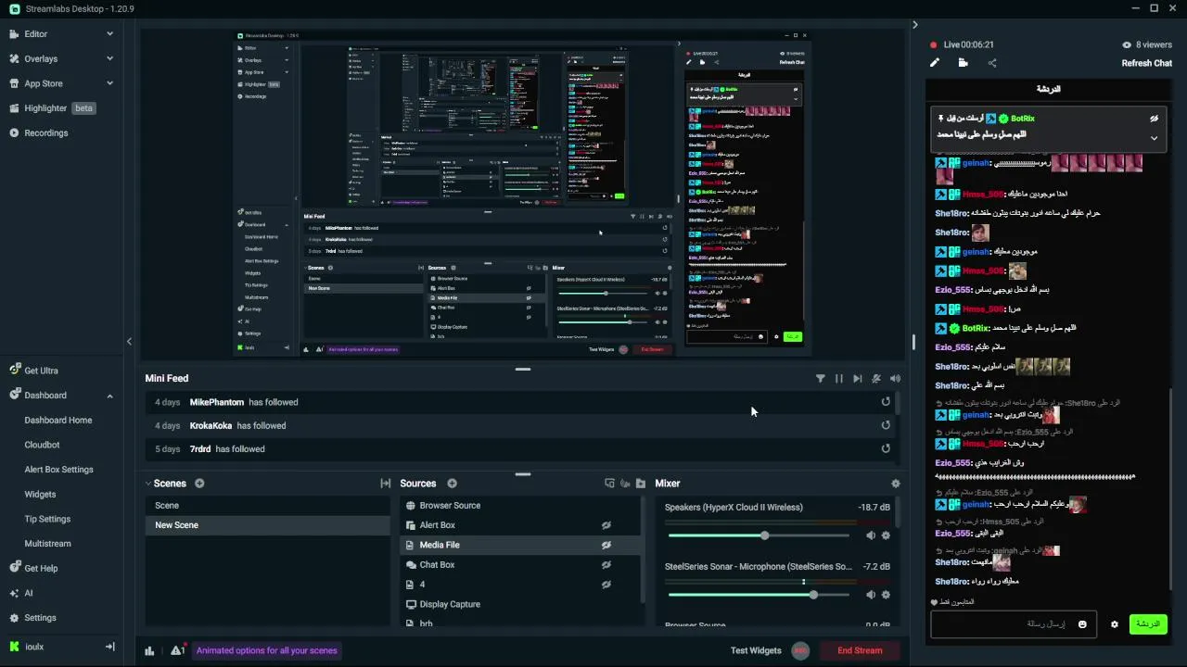Adjust the Speakers HyperX volume slider
The image size is (1187, 667).
(x=759, y=535)
